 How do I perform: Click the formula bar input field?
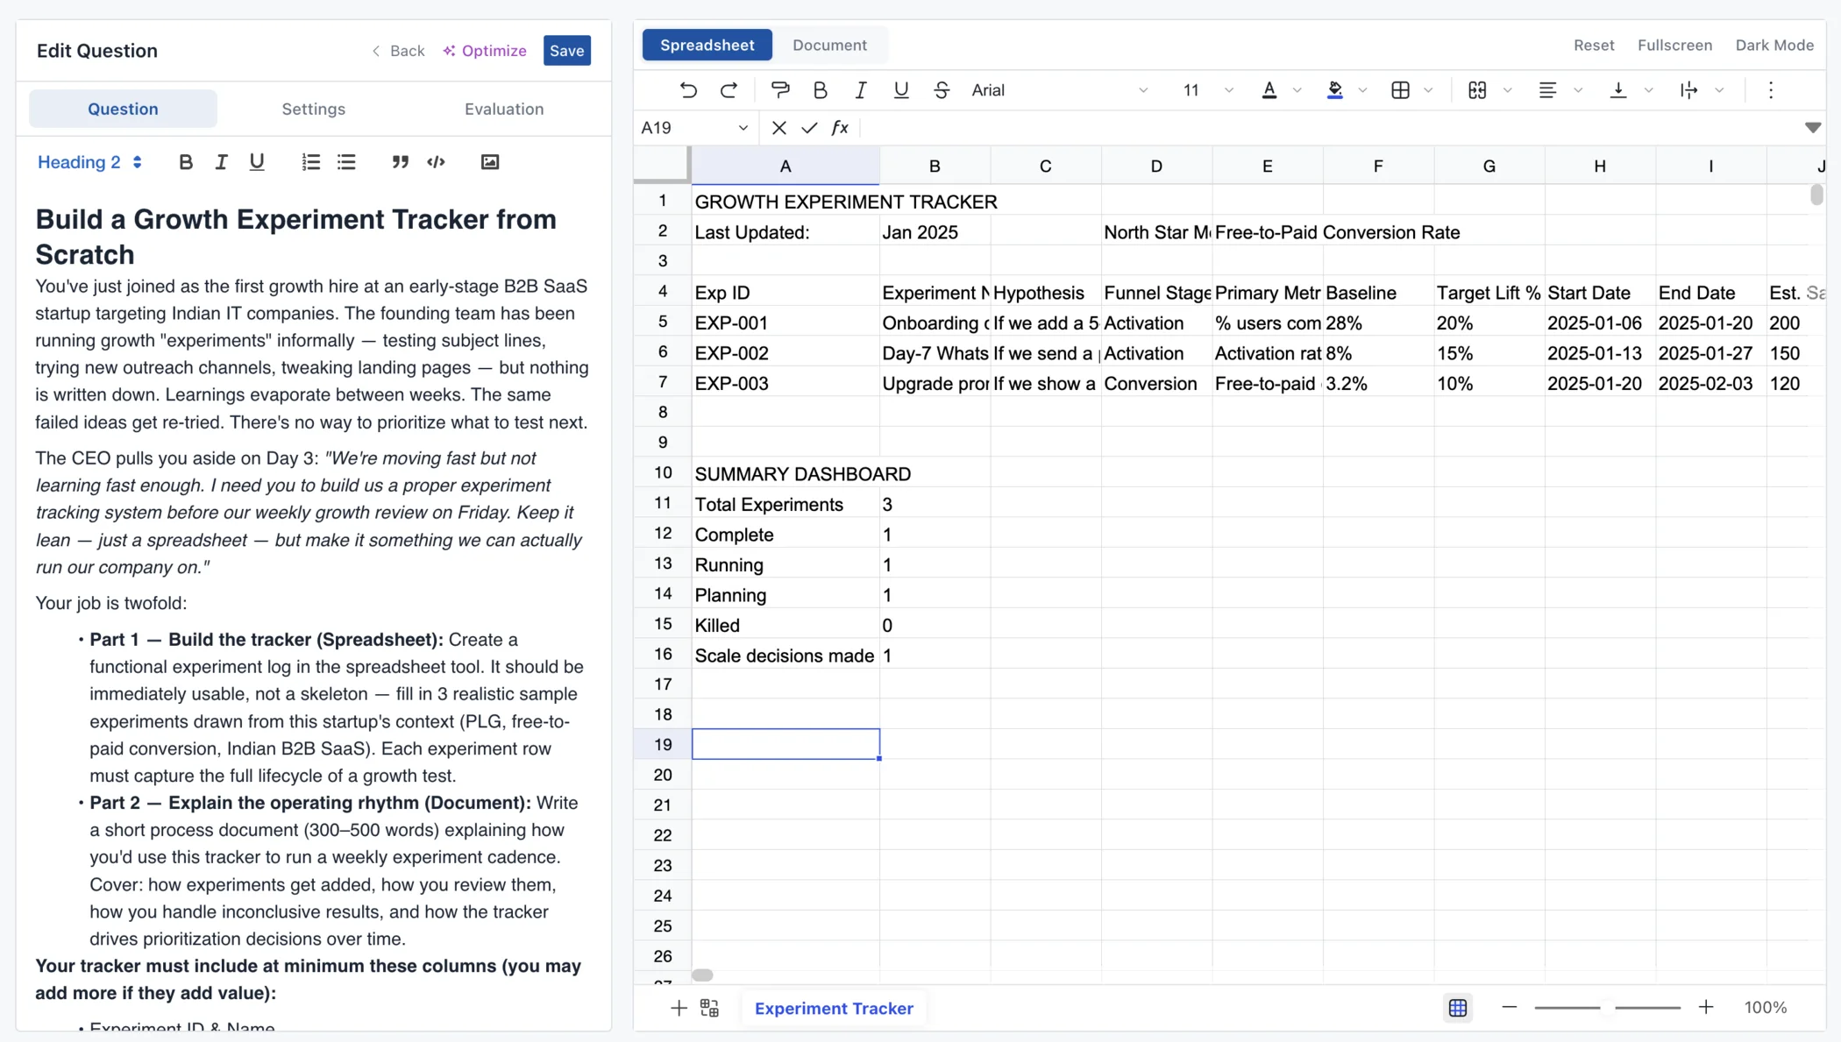[1329, 128]
